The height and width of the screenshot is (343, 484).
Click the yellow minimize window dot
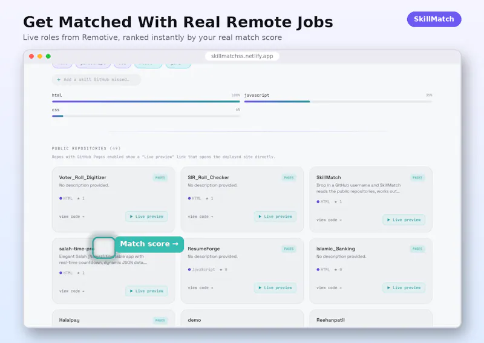pyautogui.click(x=40, y=56)
